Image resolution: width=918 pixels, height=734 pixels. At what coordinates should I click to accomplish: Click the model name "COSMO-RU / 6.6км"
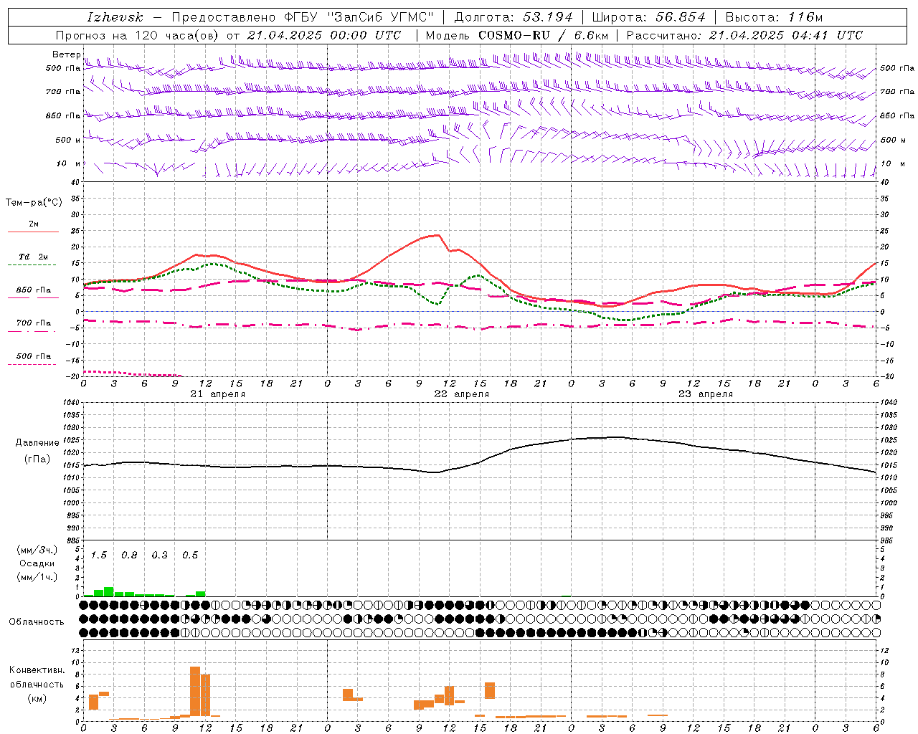point(544,35)
